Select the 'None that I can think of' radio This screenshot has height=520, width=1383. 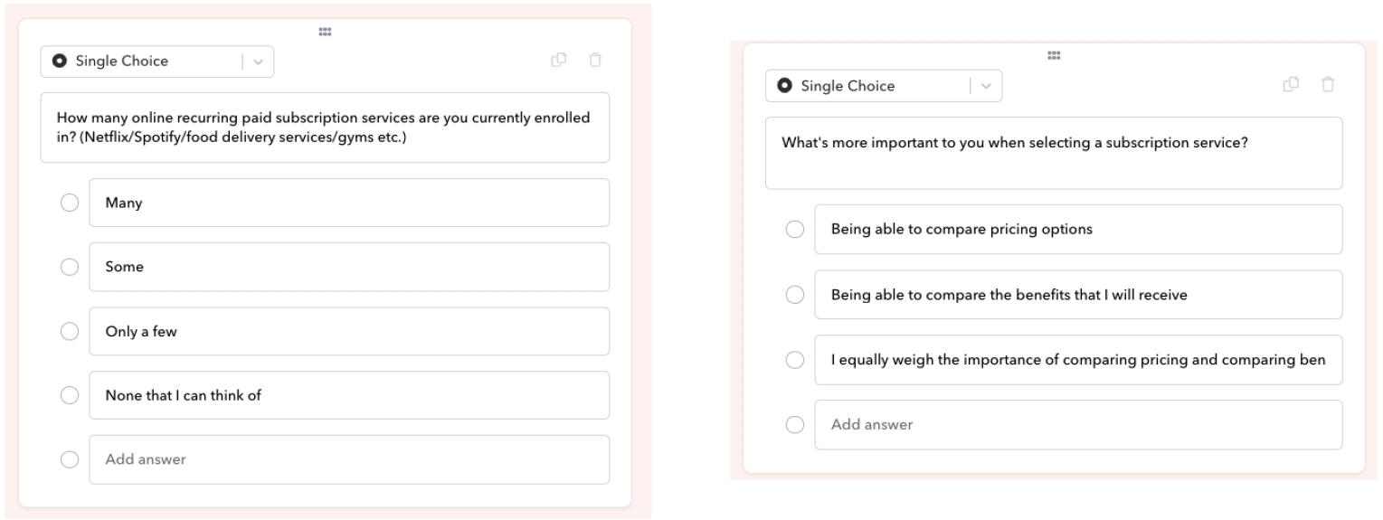[x=69, y=395]
